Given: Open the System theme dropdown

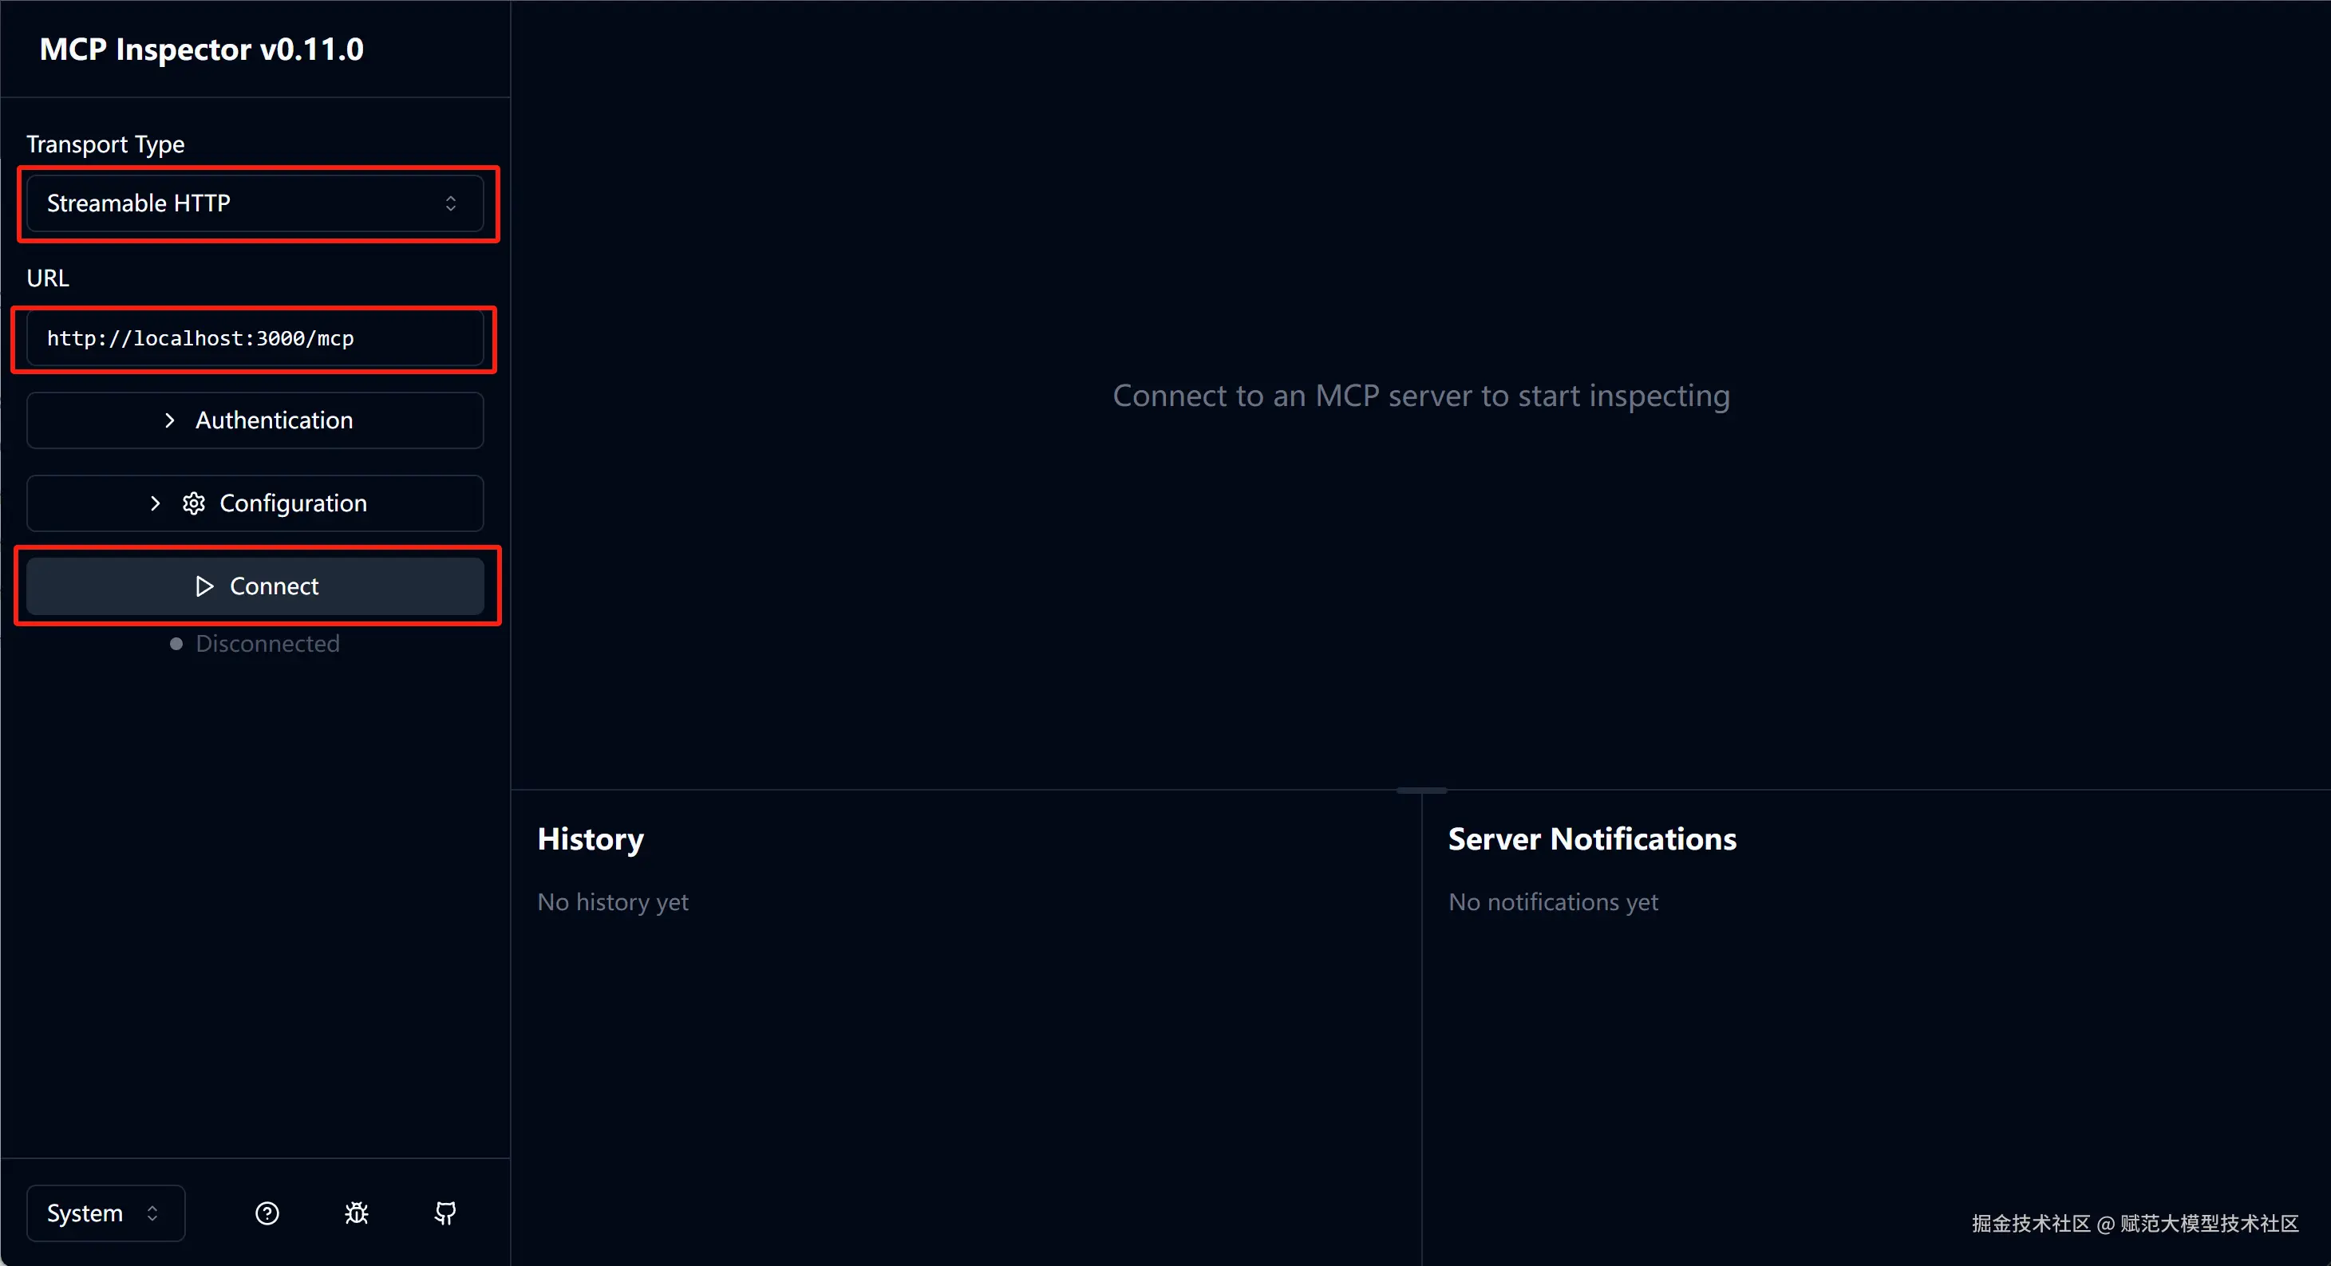Looking at the screenshot, I should pos(105,1213).
